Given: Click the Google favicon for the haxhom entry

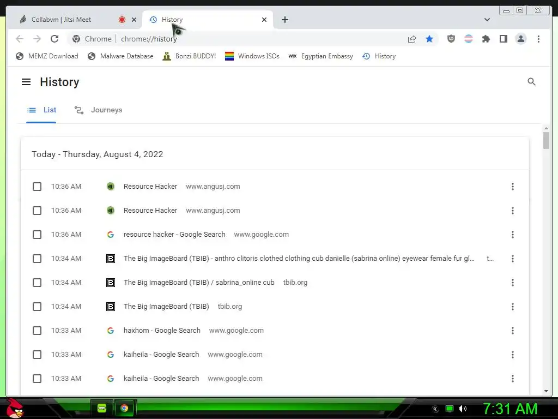Looking at the screenshot, I should pos(111,331).
